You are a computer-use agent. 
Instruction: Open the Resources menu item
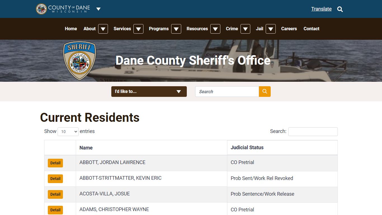pyautogui.click(x=197, y=29)
